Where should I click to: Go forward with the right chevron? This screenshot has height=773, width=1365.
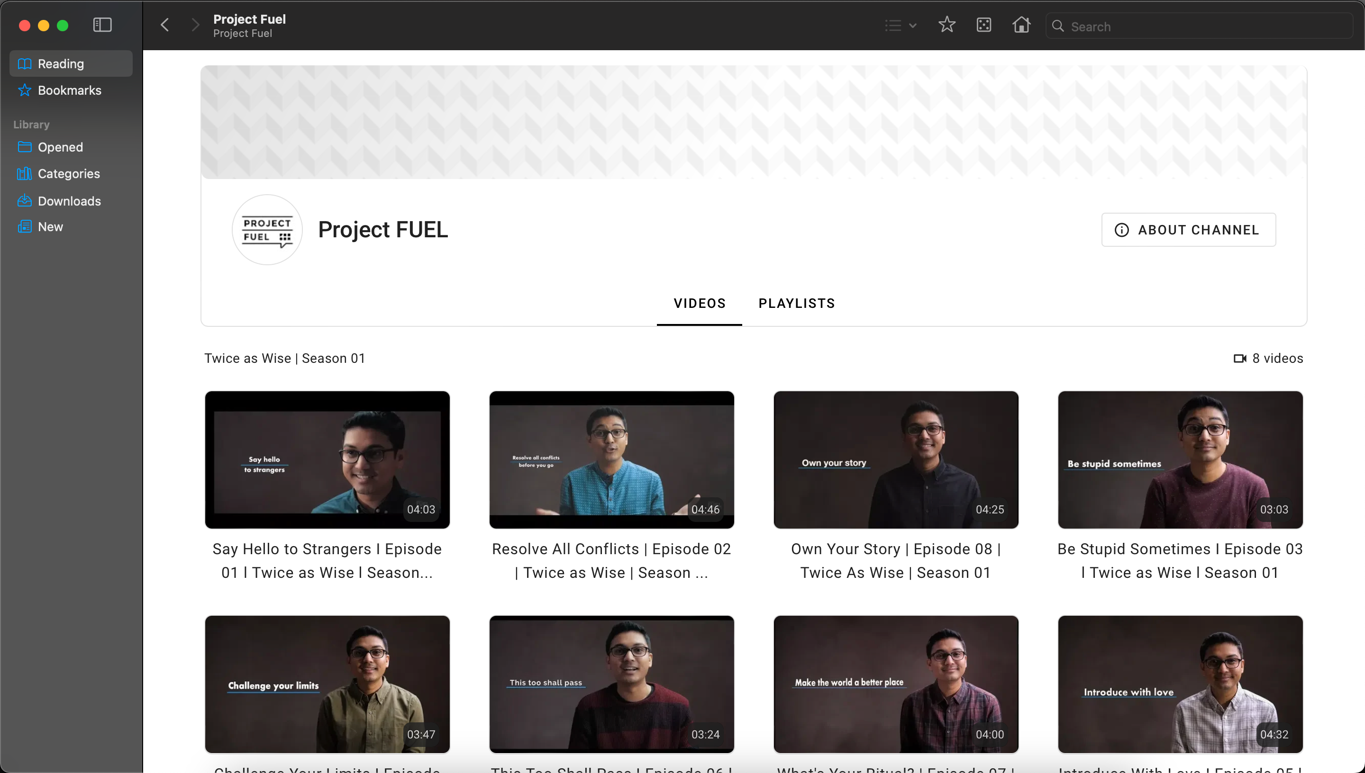pyautogui.click(x=195, y=25)
